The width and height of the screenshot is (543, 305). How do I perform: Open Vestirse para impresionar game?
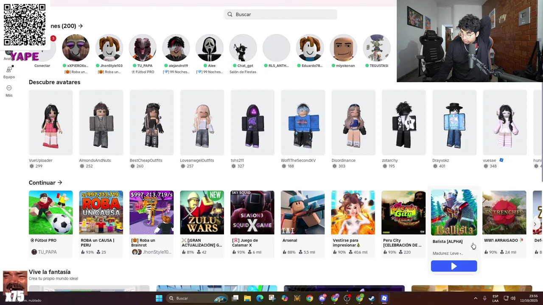pos(353,212)
